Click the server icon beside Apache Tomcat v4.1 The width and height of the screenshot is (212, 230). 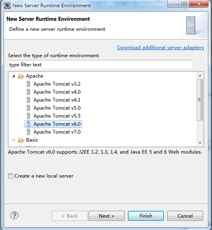(x=28, y=100)
